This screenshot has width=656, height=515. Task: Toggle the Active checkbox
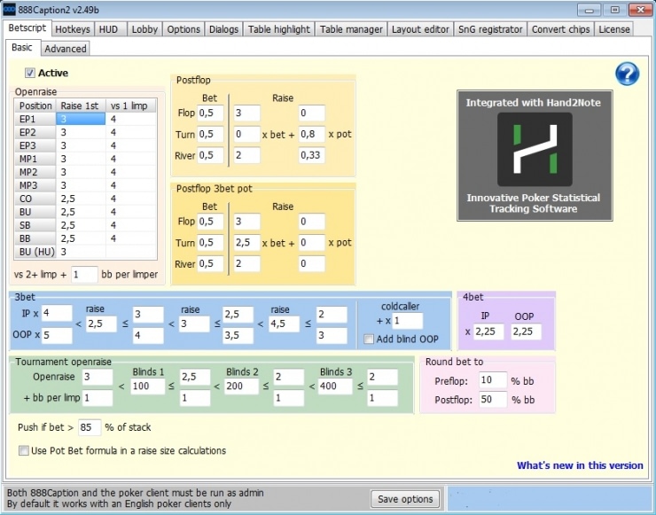point(30,73)
